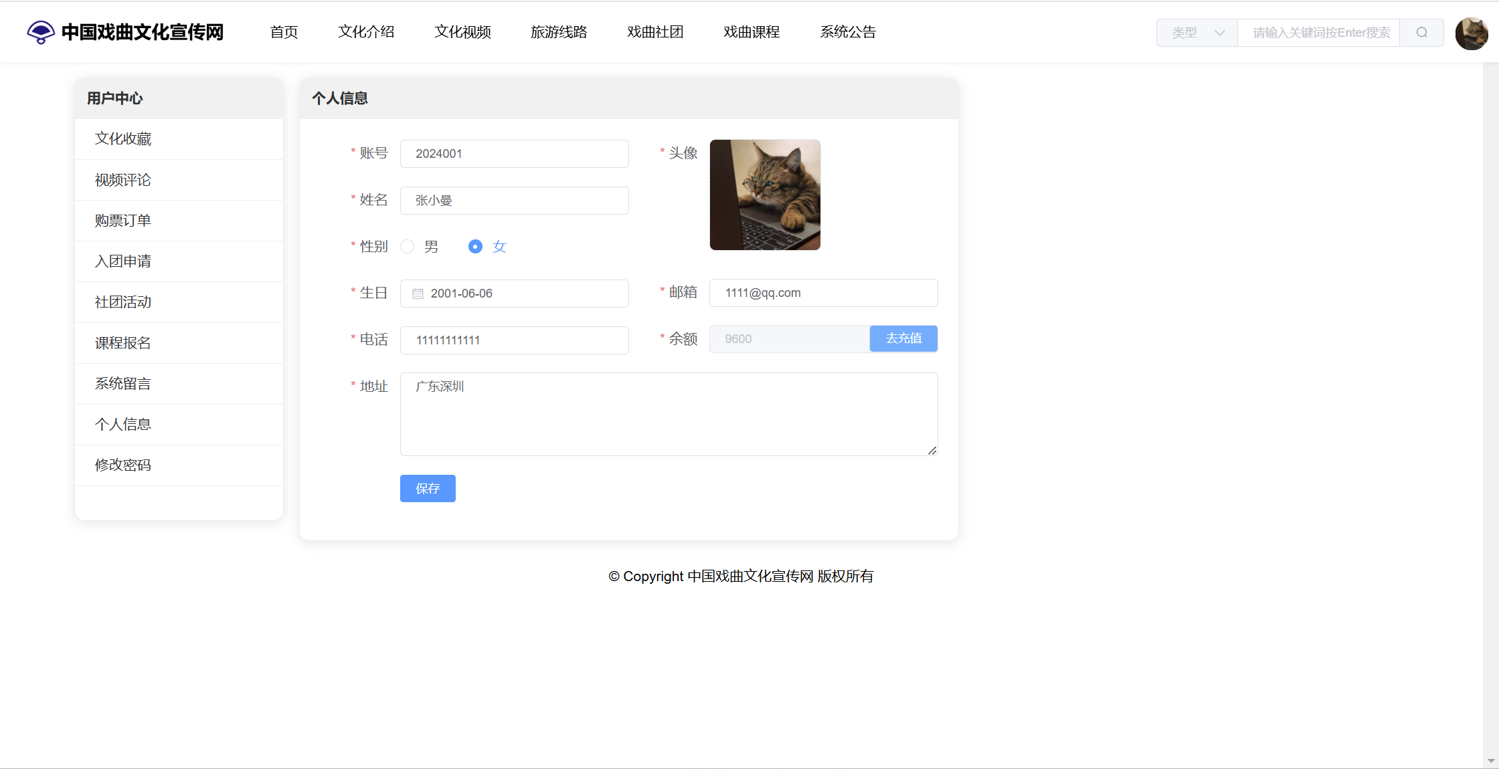The width and height of the screenshot is (1499, 769).
Task: Click the calendar icon in birthday field
Action: pos(418,294)
